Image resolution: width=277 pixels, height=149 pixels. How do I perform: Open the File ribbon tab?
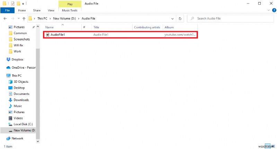[7, 10]
